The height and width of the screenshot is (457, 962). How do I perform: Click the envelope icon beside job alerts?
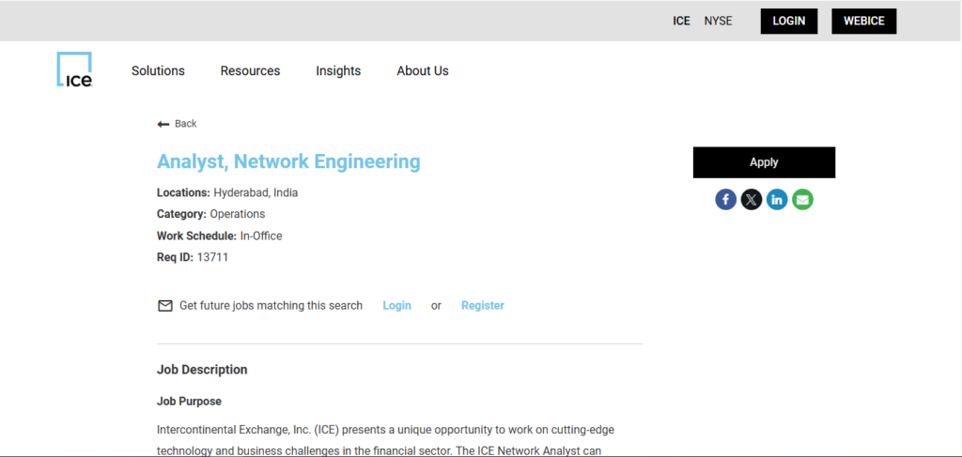tap(165, 306)
